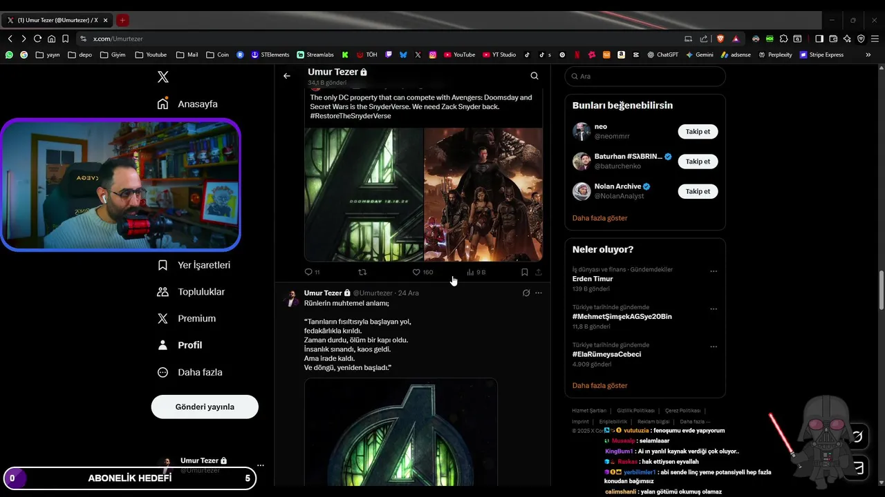The height and width of the screenshot is (497, 885).
Task: Open Anasayfa home in the sidebar
Action: tap(187, 104)
